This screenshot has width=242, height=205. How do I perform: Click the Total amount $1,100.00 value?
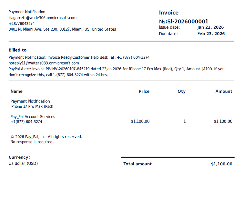[222, 164]
